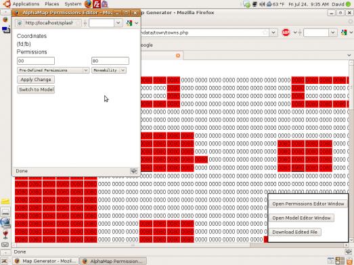Click the bookmark star in Map Generator URL bar

pyautogui.click(x=265, y=32)
